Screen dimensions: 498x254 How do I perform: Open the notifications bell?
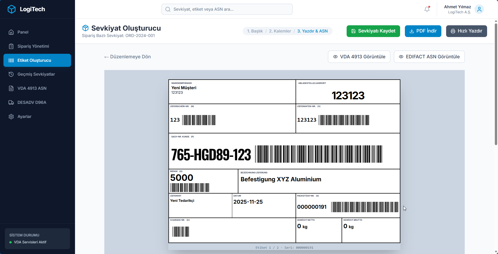click(427, 9)
